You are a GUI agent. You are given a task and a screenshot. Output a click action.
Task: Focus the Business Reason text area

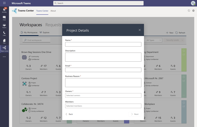(103, 83)
